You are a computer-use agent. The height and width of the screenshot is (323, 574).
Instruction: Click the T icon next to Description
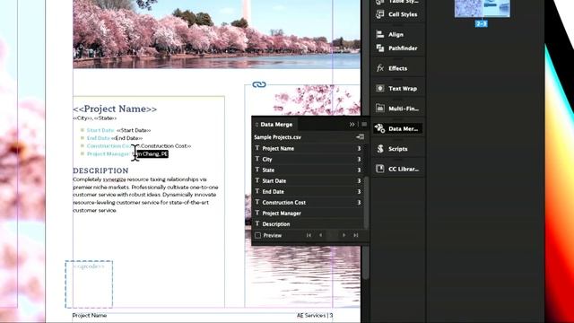[x=257, y=223]
